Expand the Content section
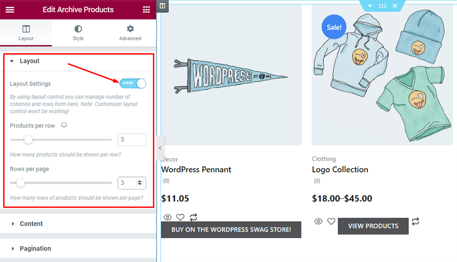 coord(31,224)
